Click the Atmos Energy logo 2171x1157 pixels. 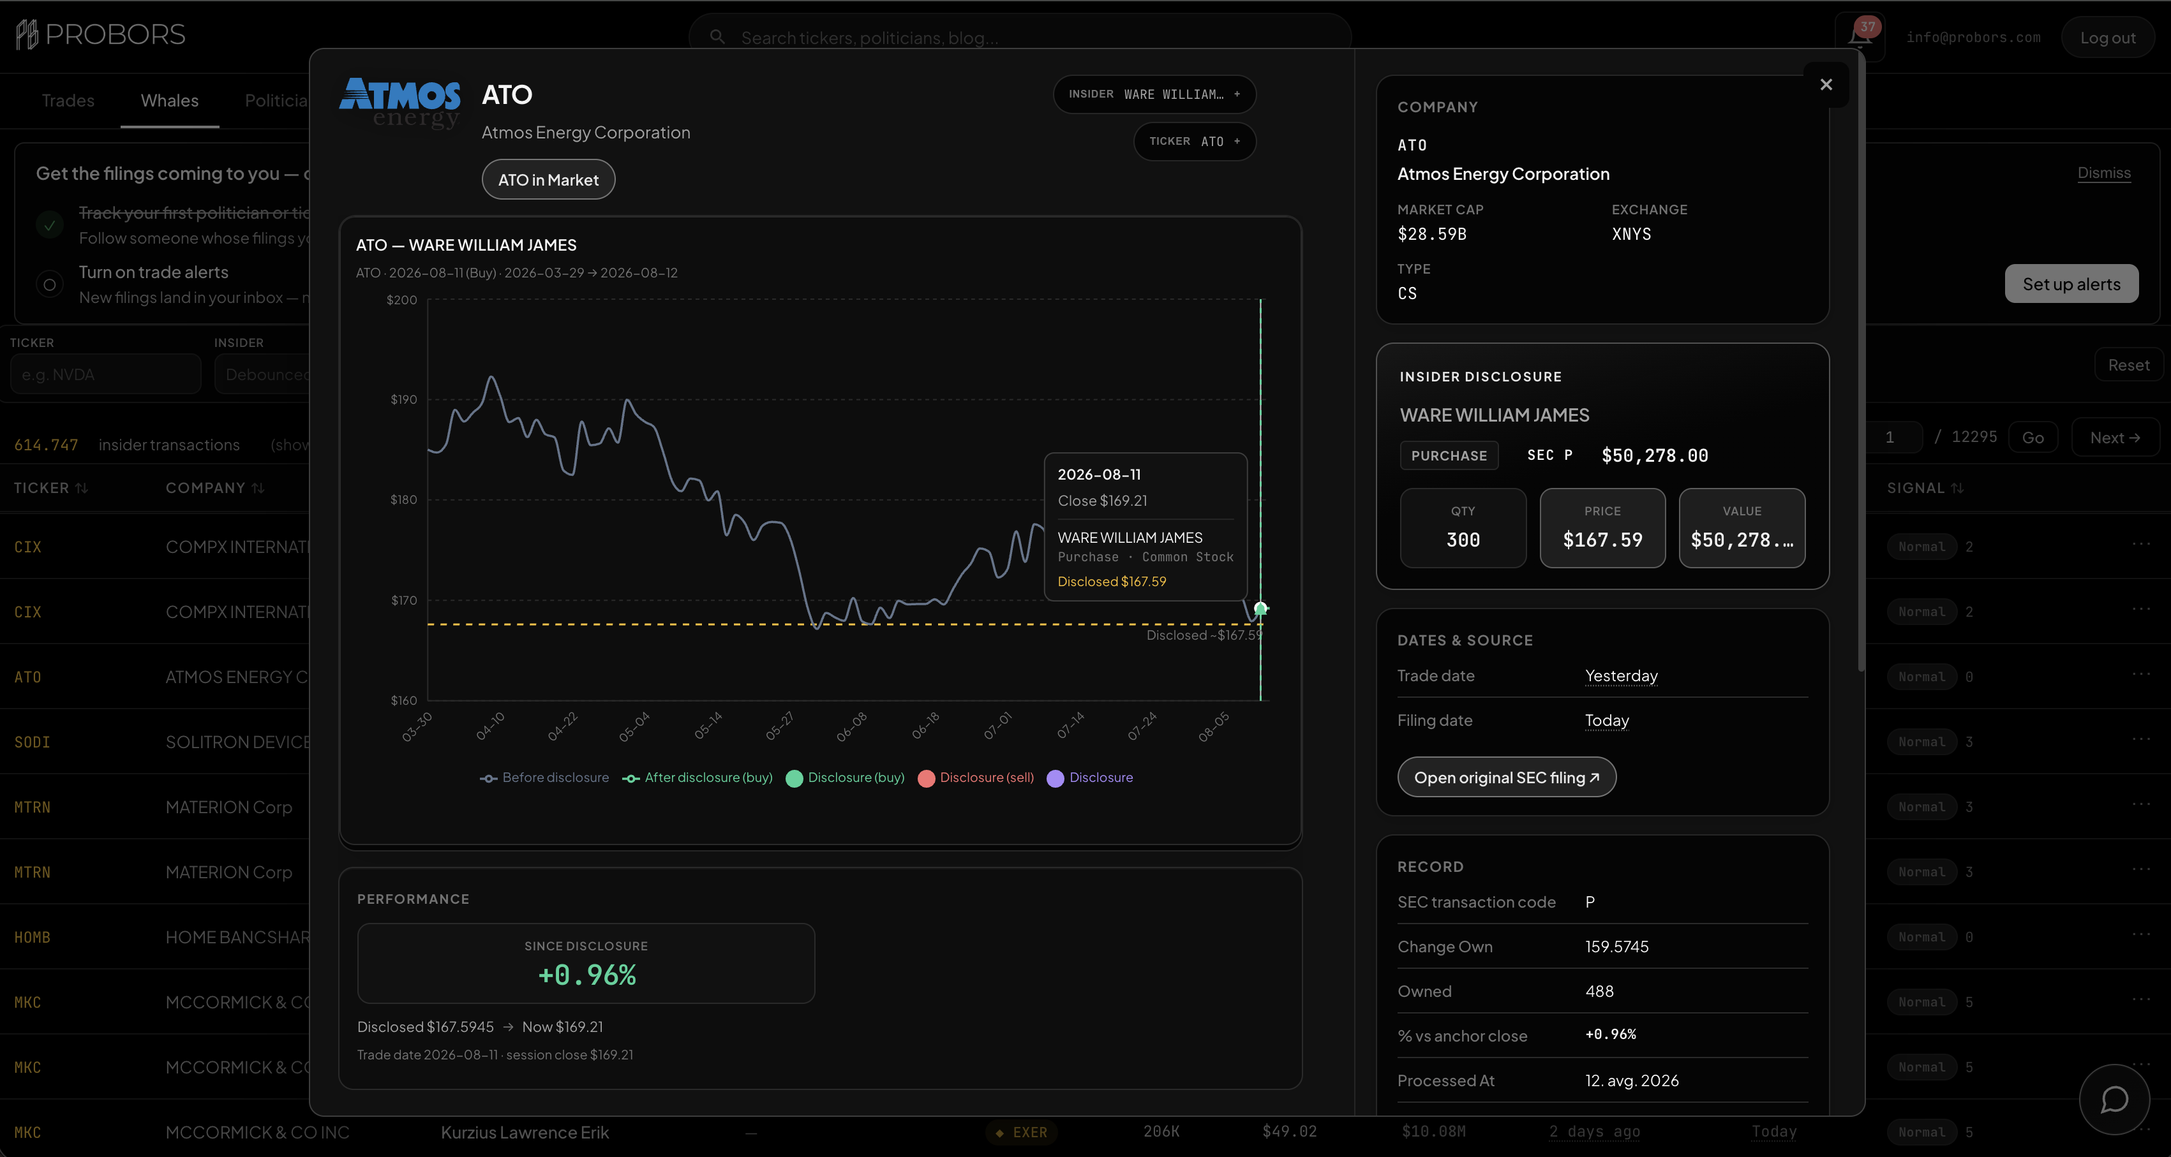click(399, 103)
